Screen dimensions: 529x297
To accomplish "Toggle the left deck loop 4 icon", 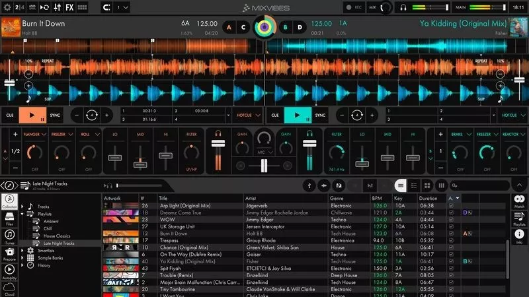I will (91, 115).
